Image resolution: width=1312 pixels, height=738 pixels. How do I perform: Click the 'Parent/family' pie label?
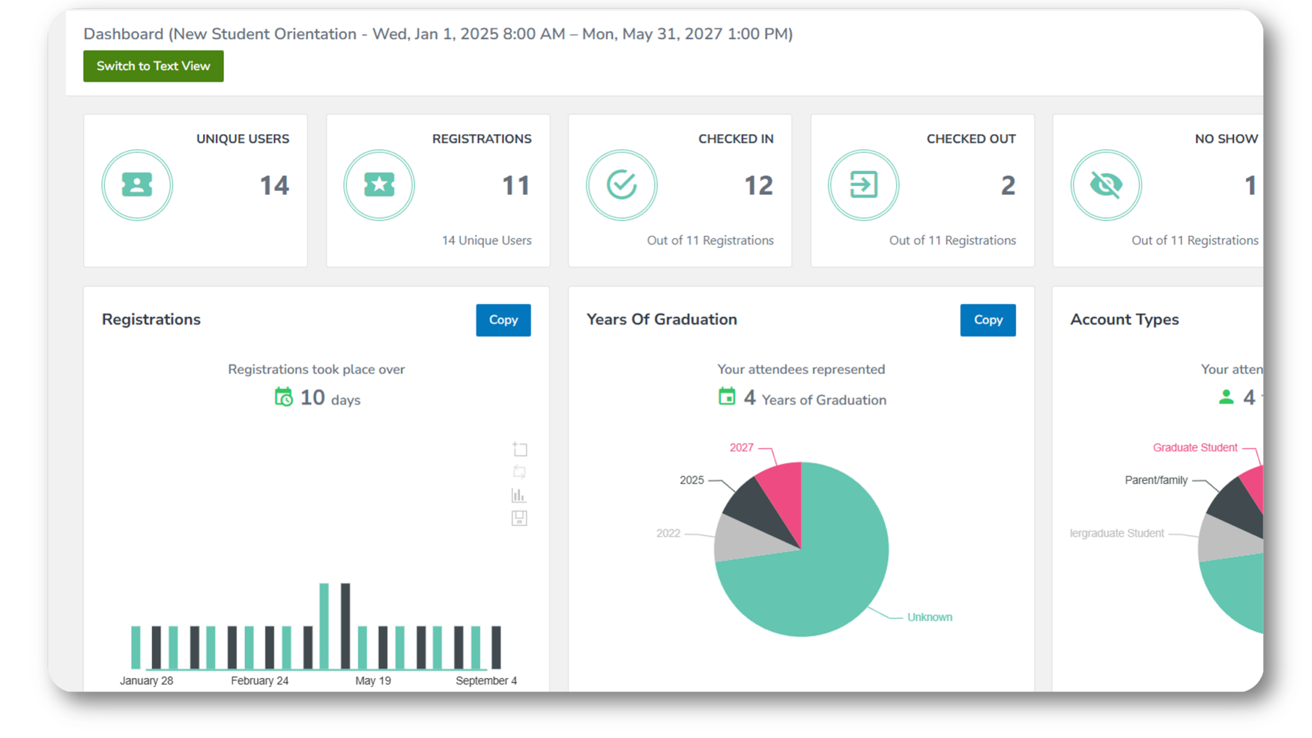1156,480
